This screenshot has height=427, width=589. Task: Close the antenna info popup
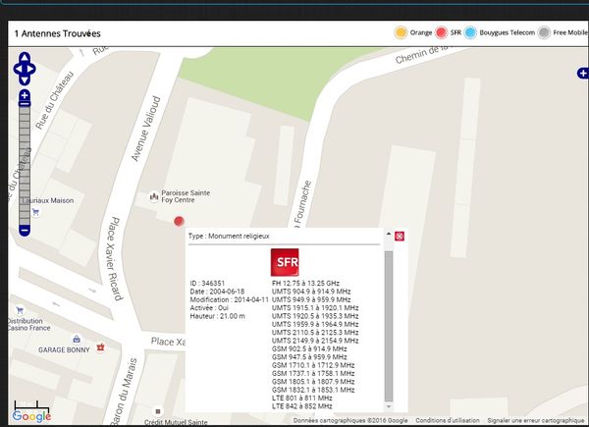[400, 236]
